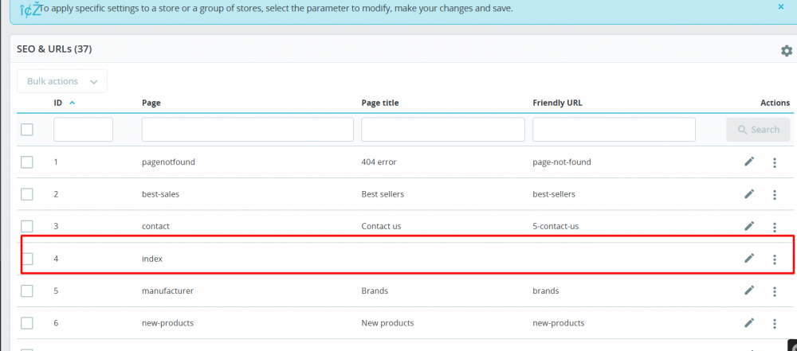The height and width of the screenshot is (351, 797).
Task: Click the 'New products' page title
Action: point(387,323)
